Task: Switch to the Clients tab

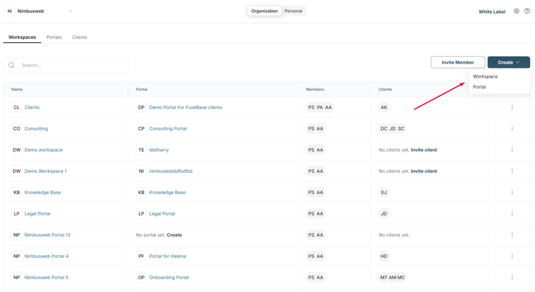Action: click(79, 37)
